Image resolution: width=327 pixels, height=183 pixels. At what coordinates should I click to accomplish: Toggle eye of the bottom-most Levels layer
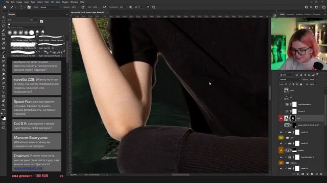point(281,168)
